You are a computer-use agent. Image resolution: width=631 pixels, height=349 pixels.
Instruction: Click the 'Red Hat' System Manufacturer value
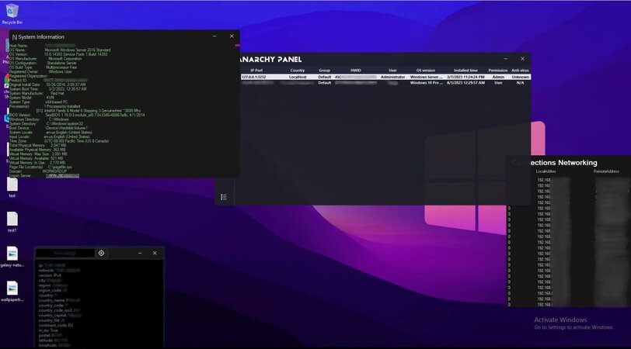pyautogui.click(x=58, y=93)
